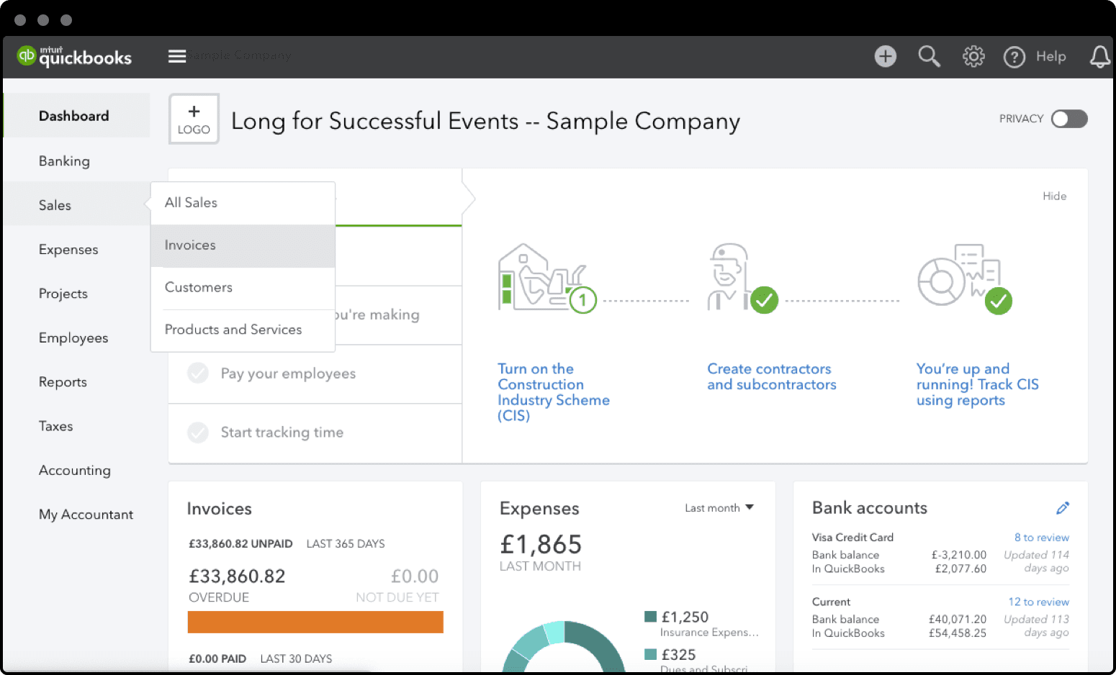Edit bank accounts with the pencil icon
The width and height of the screenshot is (1116, 675).
[x=1063, y=508]
